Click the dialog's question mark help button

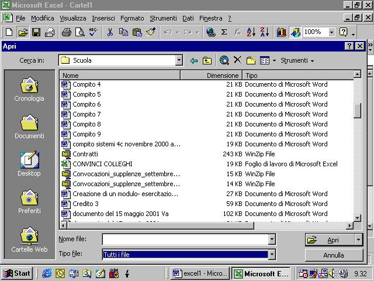pos(349,46)
